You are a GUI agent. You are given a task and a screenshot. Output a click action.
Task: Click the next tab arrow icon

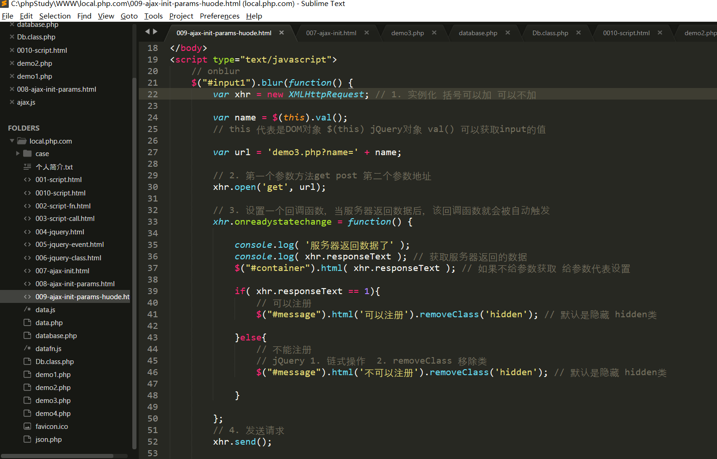coord(155,31)
